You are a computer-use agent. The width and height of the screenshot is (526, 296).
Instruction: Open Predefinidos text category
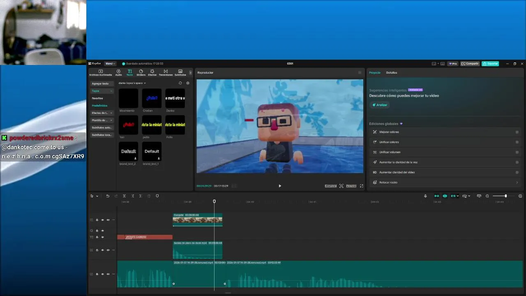point(99,106)
